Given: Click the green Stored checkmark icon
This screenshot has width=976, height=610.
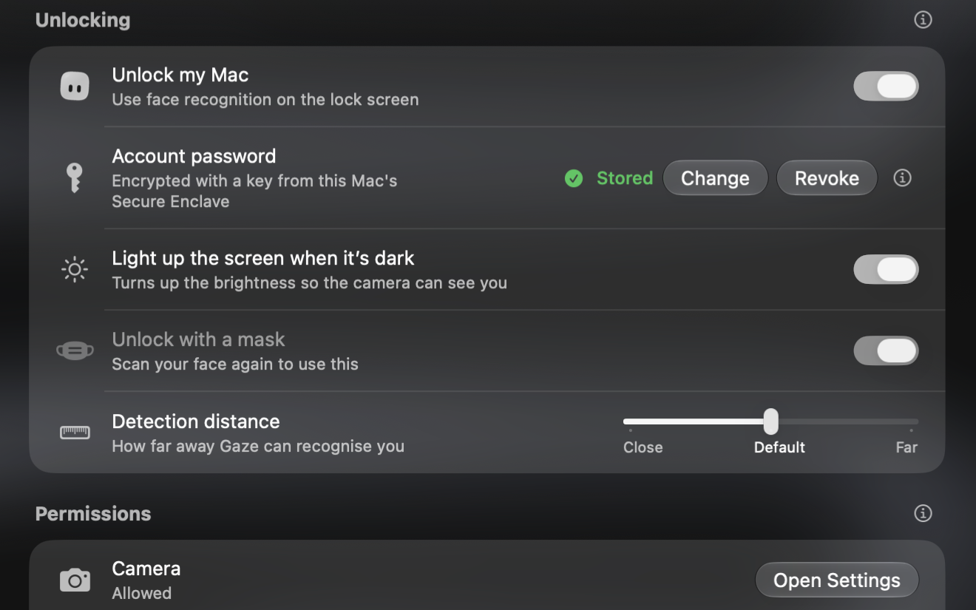Looking at the screenshot, I should pyautogui.click(x=574, y=178).
